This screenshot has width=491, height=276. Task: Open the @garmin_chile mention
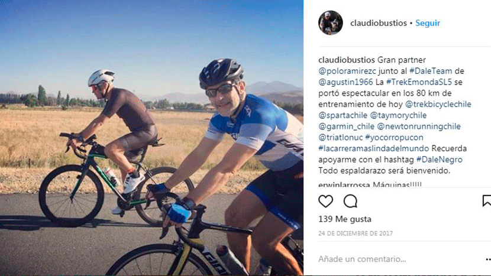click(x=346, y=126)
